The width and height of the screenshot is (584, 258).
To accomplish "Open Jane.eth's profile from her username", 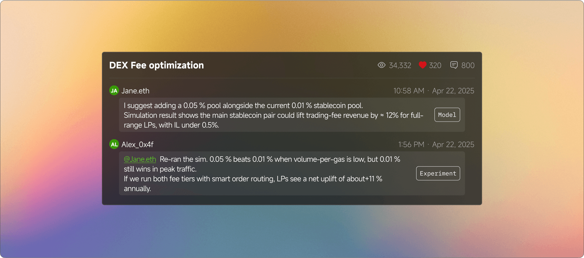I will tap(135, 91).
